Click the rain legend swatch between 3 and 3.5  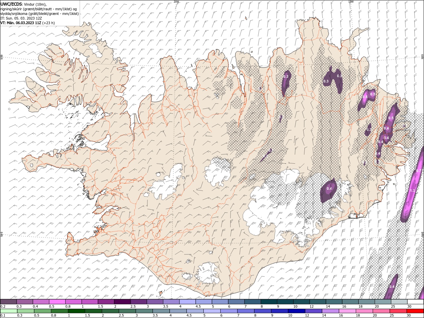[x=144, y=311]
